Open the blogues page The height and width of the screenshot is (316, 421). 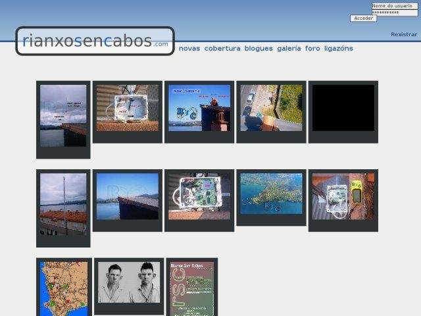[259, 48]
